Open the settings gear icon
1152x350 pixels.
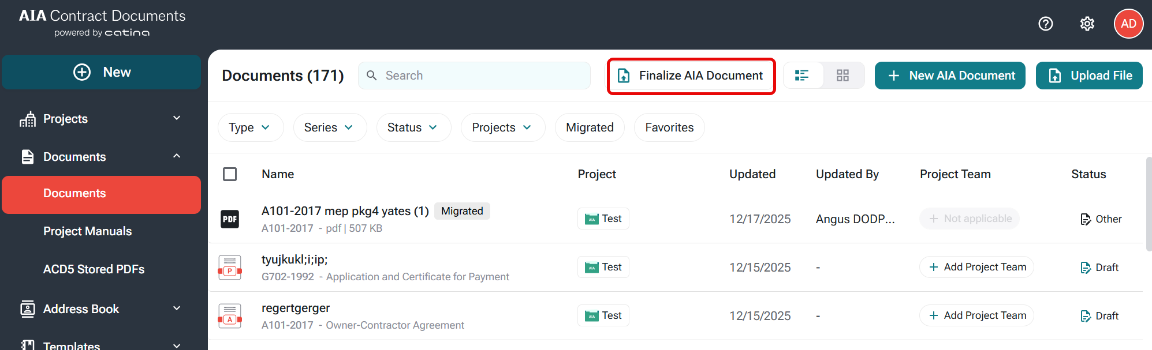(1087, 24)
